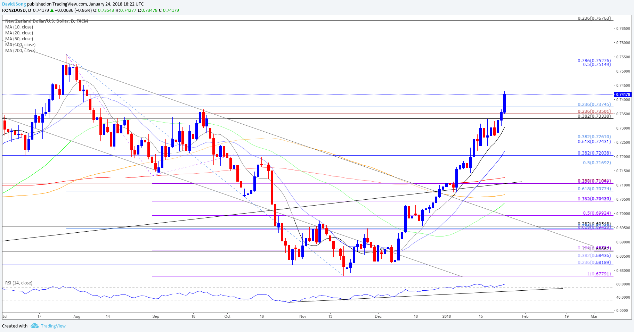This screenshot has height=332, width=634.
Task: Click the 0.236(0.76763) Fibonacci label
Action: 594,18
